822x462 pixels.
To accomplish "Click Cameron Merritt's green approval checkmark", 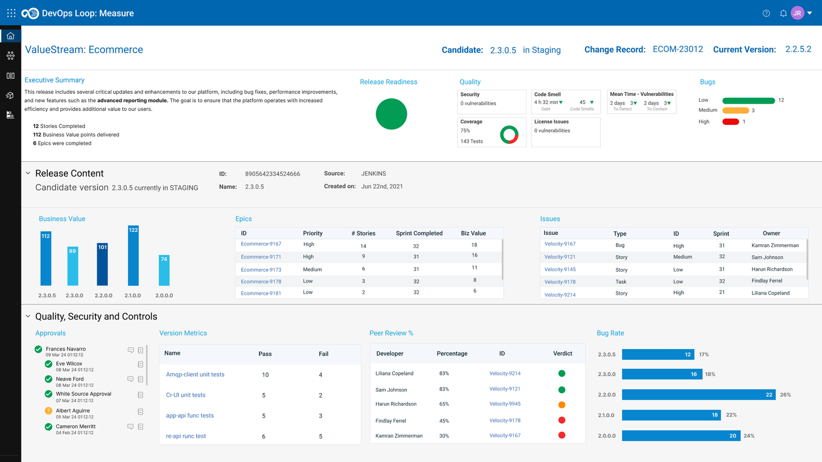I will 48,427.
